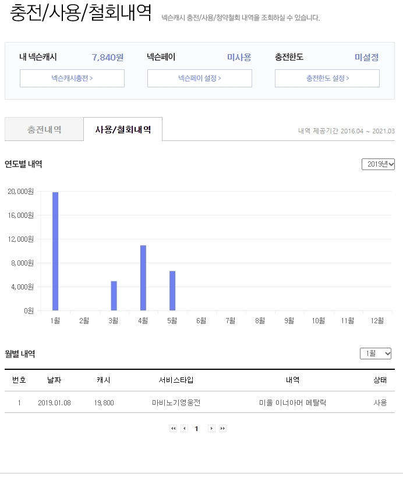Click the 내역 column header
The image size is (403, 484).
click(x=292, y=380)
